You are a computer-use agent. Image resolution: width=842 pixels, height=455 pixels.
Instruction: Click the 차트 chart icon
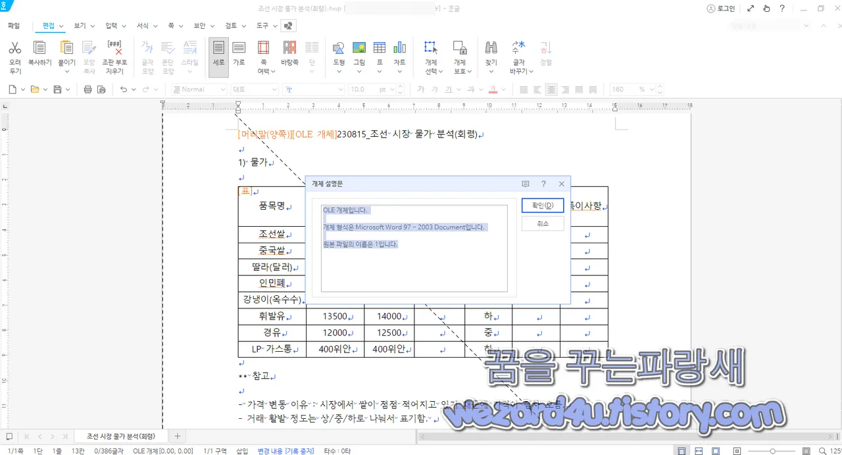click(x=399, y=48)
